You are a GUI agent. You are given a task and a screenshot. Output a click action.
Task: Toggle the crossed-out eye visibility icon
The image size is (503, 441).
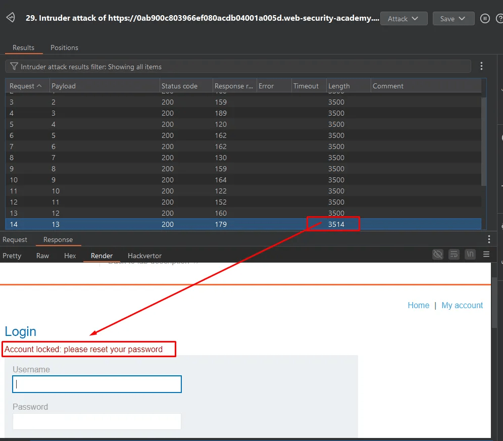coord(438,254)
